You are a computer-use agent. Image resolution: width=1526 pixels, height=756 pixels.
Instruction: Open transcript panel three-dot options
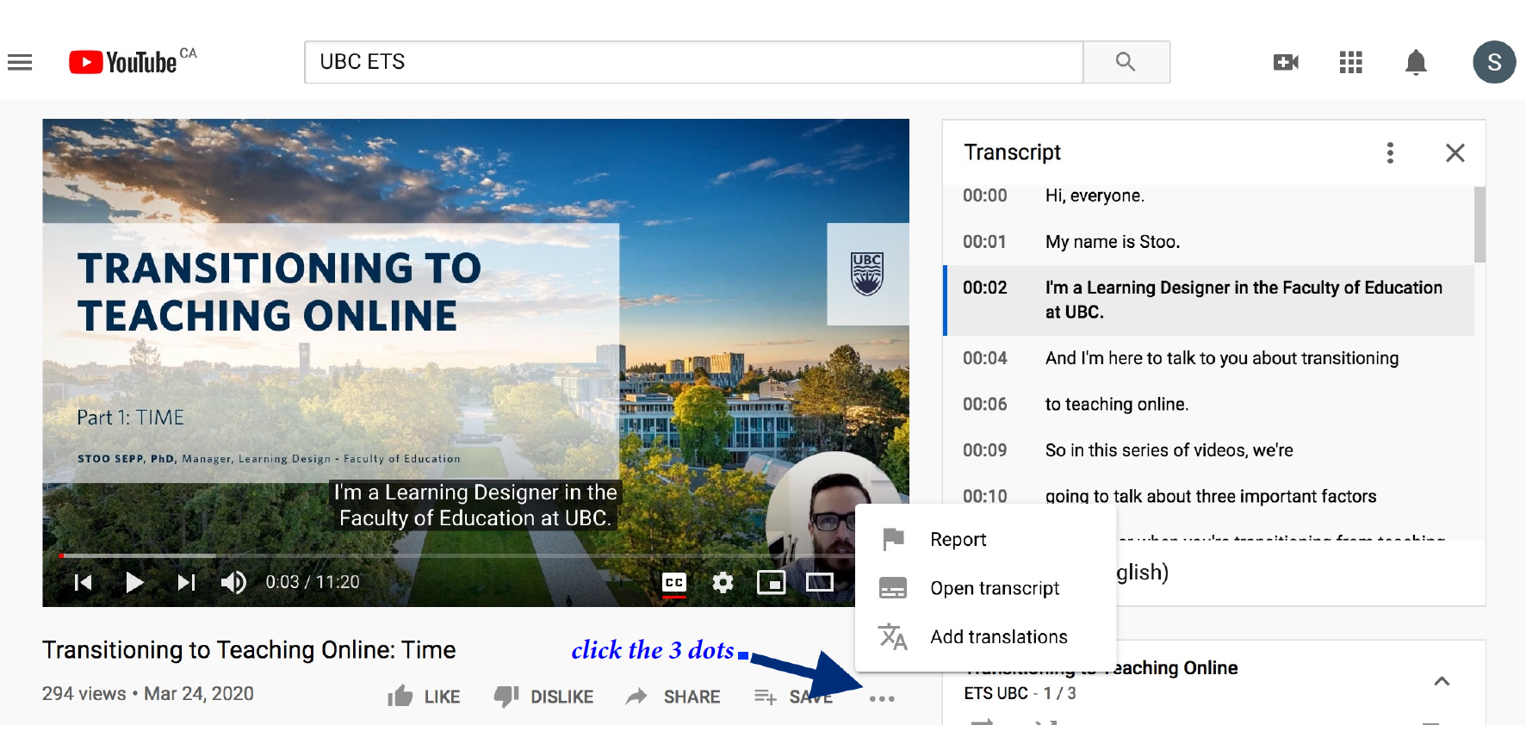pos(1390,152)
